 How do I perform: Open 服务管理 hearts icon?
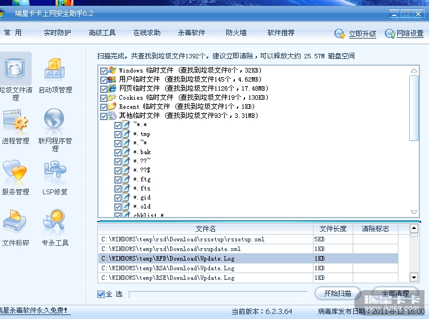click(x=15, y=171)
